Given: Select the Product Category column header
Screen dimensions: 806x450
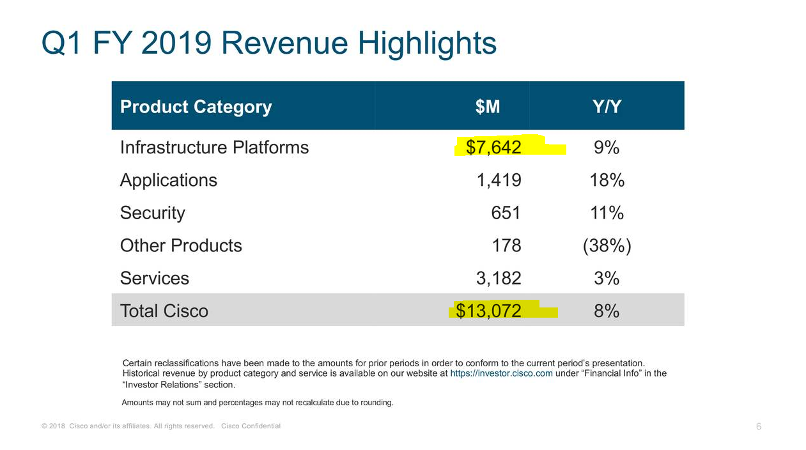Looking at the screenshot, I should [196, 107].
